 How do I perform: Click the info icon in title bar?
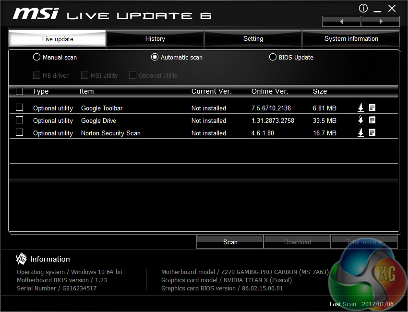[x=363, y=8]
